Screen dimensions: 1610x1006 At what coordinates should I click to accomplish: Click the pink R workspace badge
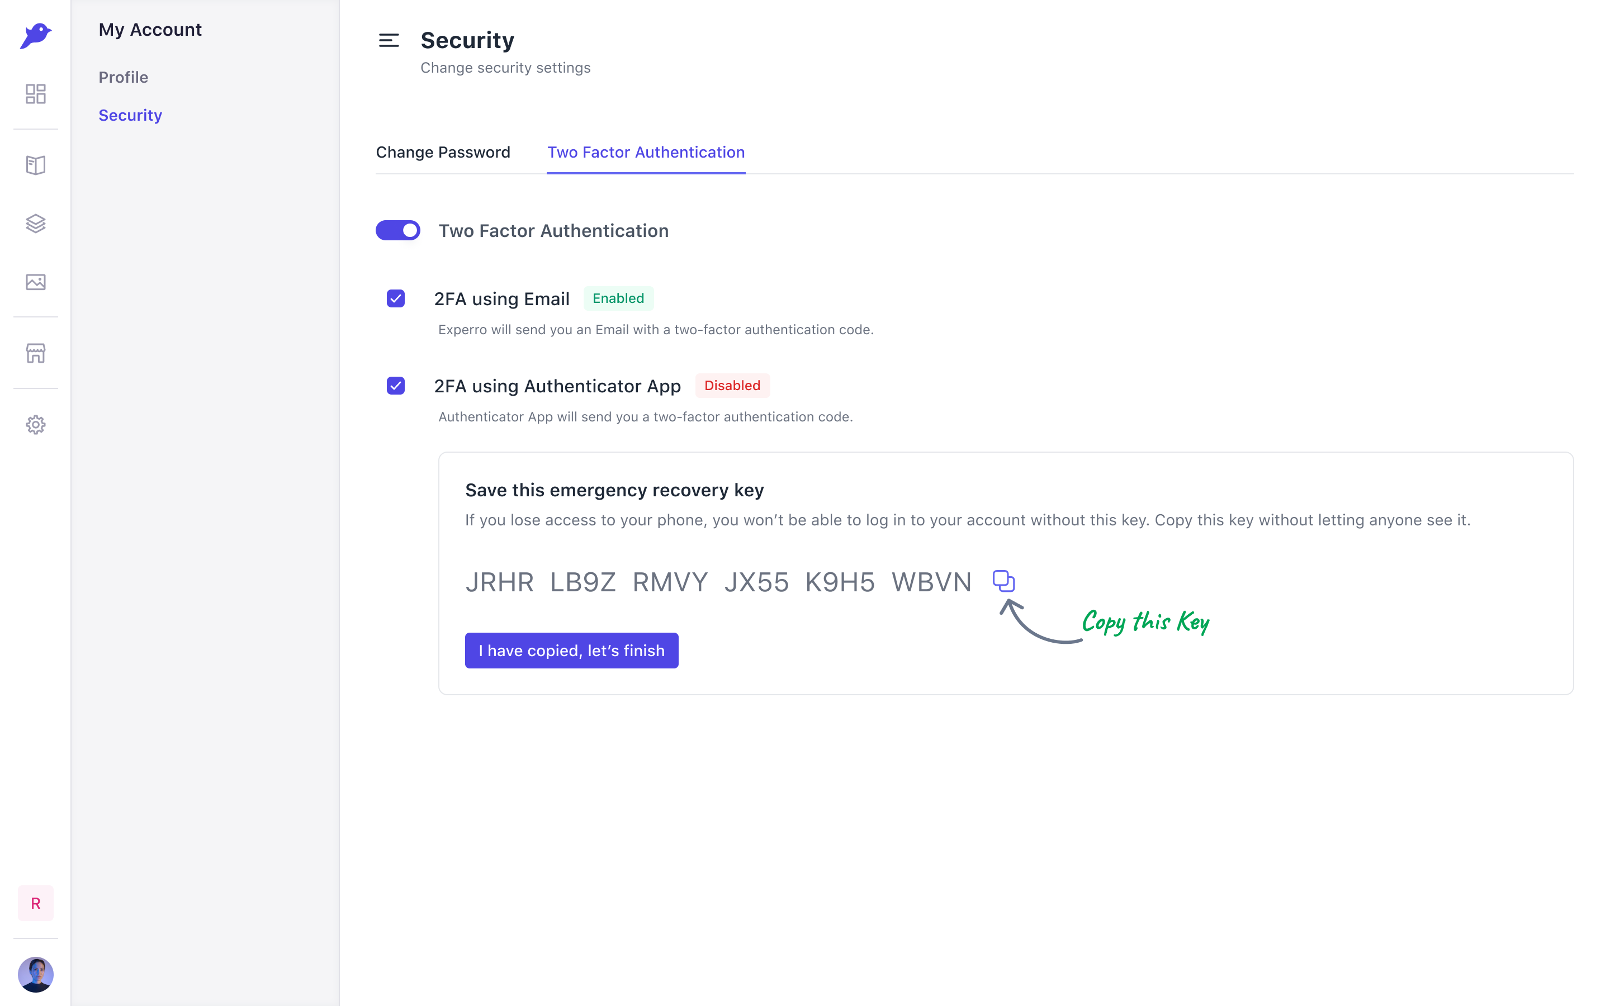[35, 903]
